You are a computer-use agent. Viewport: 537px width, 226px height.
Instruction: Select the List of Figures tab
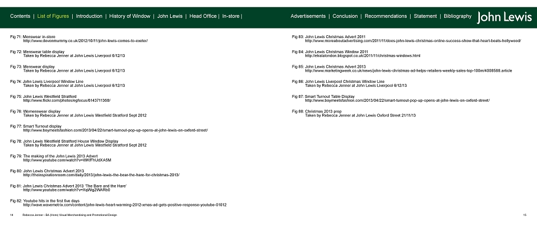53,16
